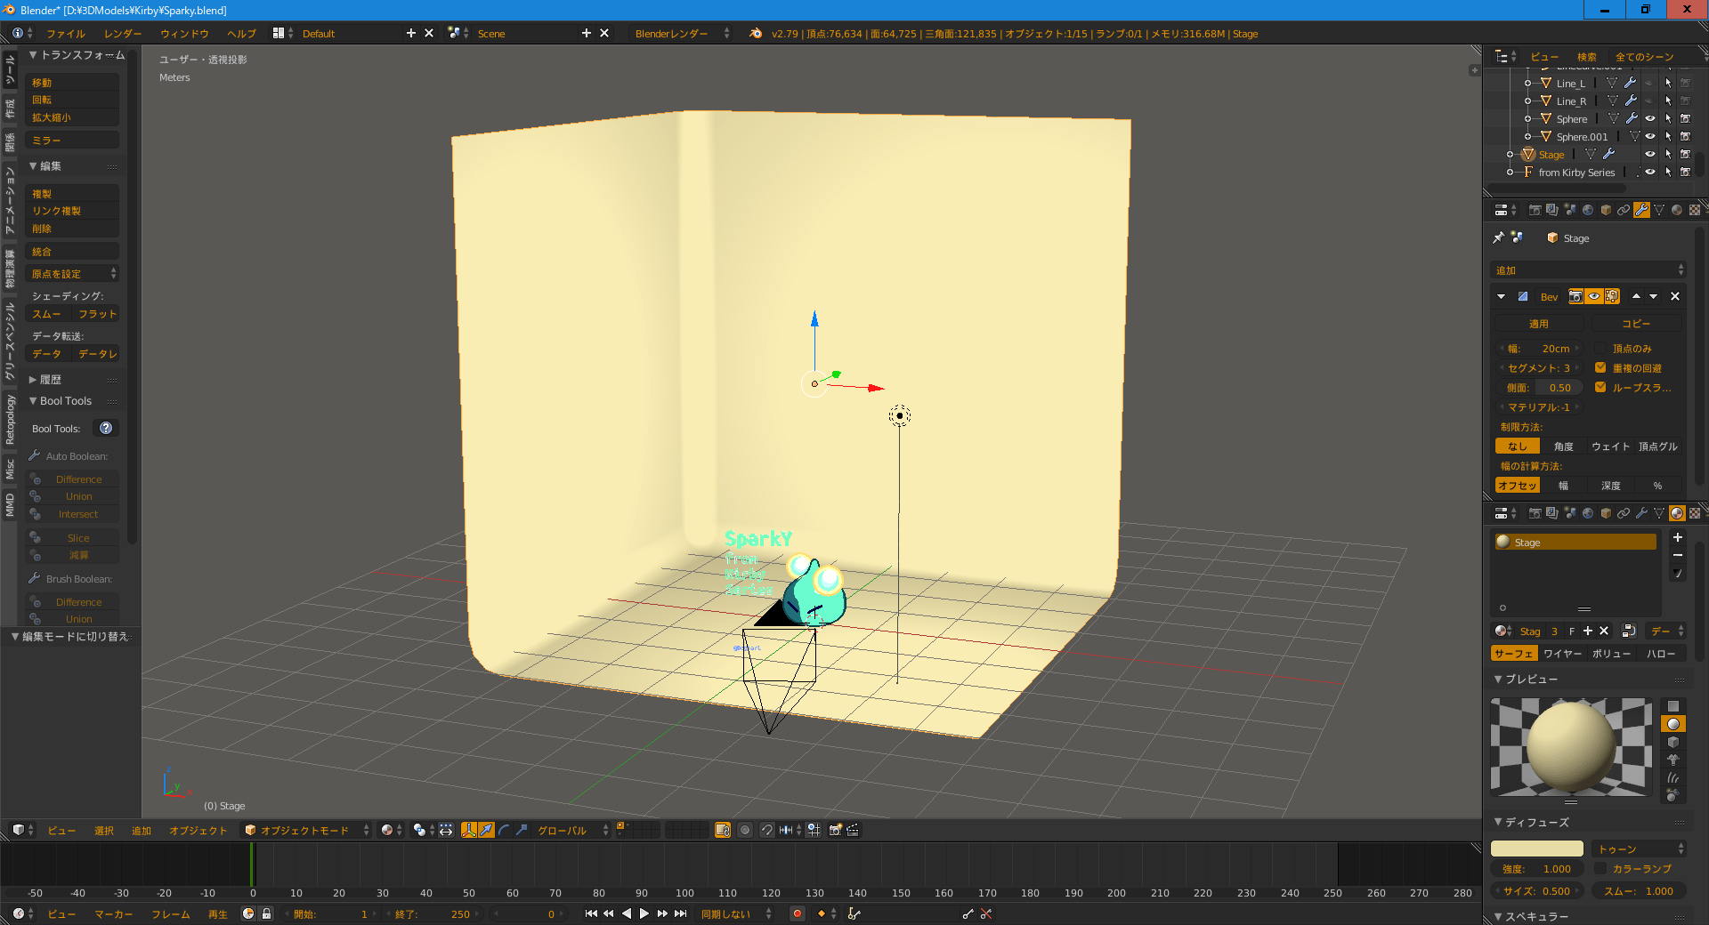Toggle Bevel modifier viewport eye display
Image resolution: width=1709 pixels, height=925 pixels.
1593,296
